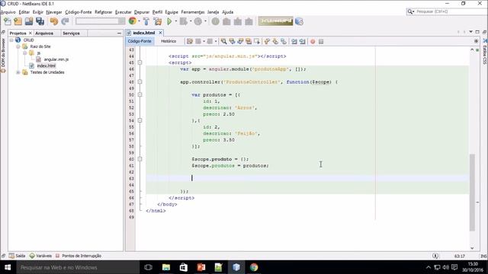Viewport: 488px width, 274px height.
Task: Click Shift Line Left icon
Action: [294, 41]
